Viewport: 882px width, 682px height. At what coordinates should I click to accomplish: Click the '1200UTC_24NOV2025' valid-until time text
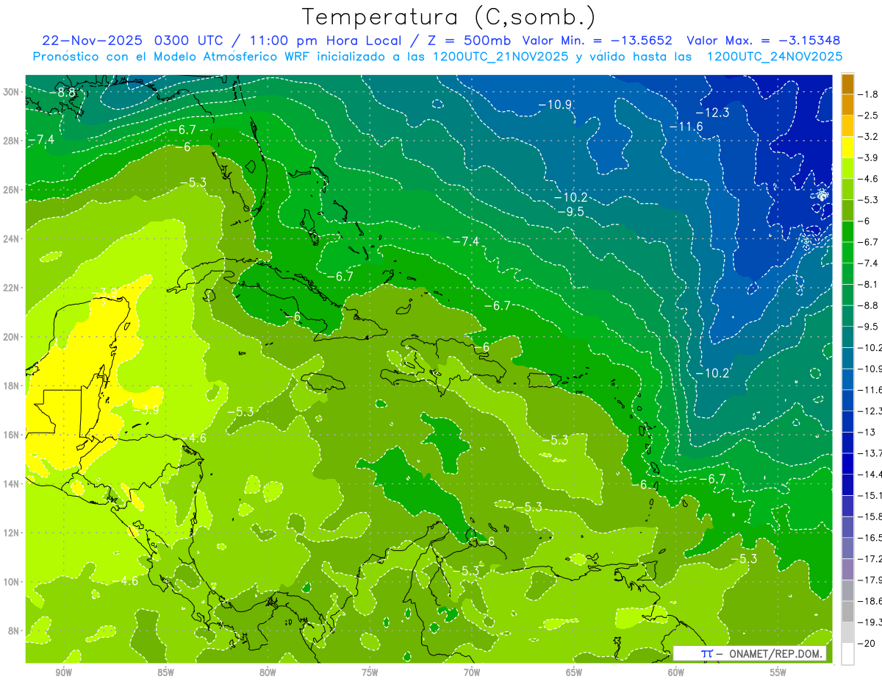pyautogui.click(x=775, y=57)
